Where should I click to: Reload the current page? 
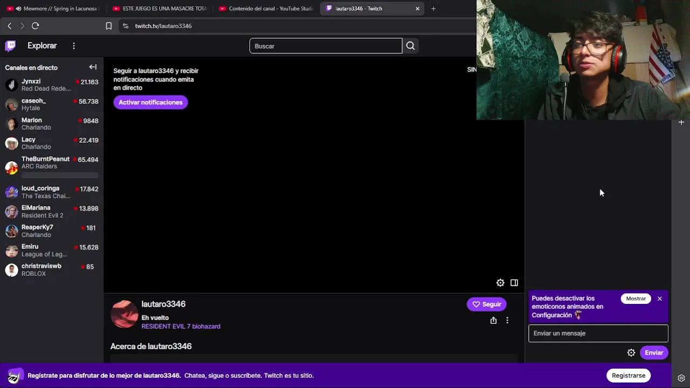pyautogui.click(x=36, y=26)
